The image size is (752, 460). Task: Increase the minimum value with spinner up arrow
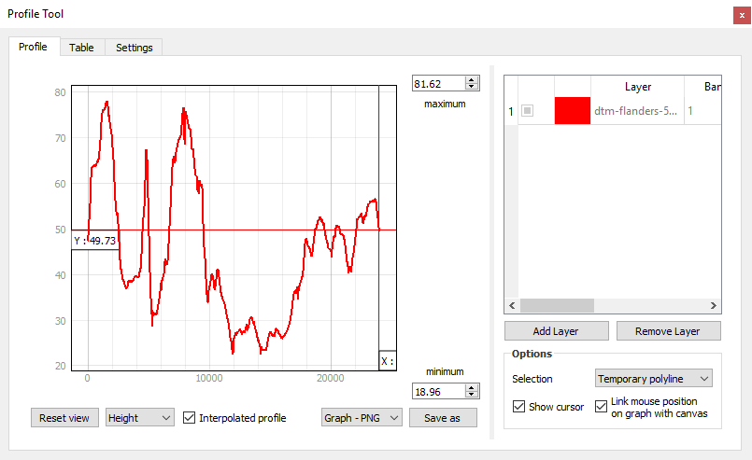(472, 388)
